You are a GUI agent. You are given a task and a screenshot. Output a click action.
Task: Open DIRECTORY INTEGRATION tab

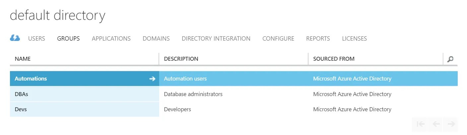(216, 38)
